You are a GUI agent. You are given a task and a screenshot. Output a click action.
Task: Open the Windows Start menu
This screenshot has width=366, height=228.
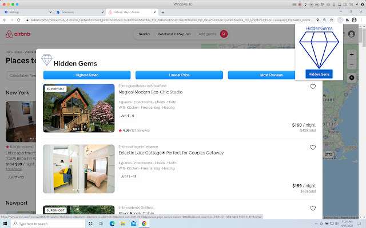point(5,223)
